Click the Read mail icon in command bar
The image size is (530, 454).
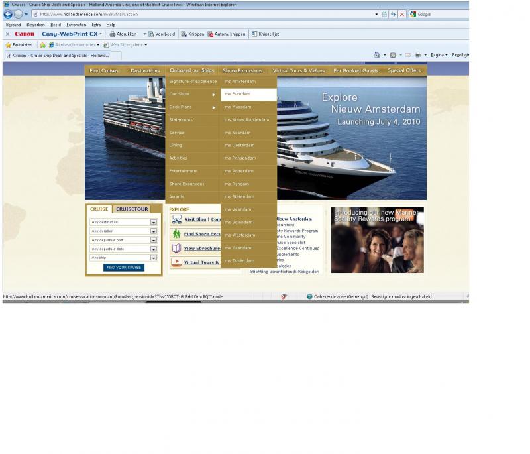(x=408, y=55)
